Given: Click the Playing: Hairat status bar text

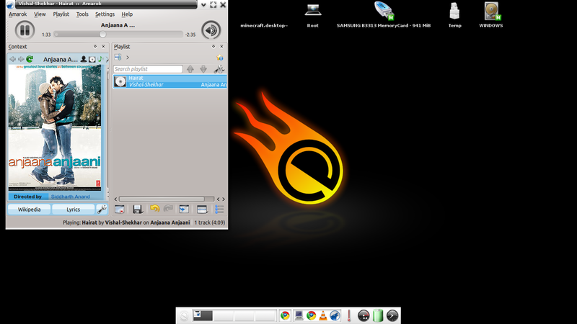Looking at the screenshot, I should [126, 222].
